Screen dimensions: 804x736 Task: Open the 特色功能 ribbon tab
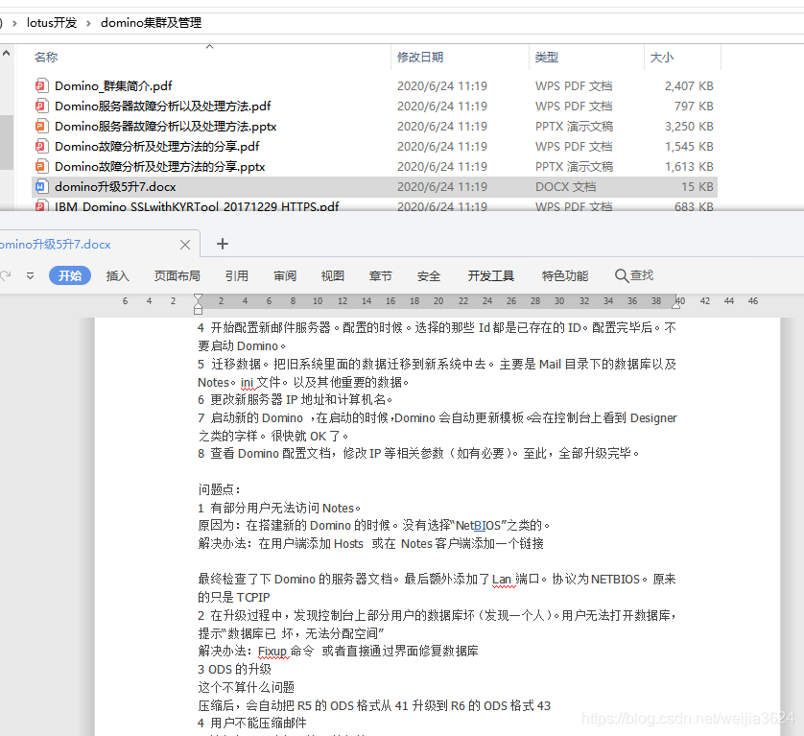click(564, 276)
